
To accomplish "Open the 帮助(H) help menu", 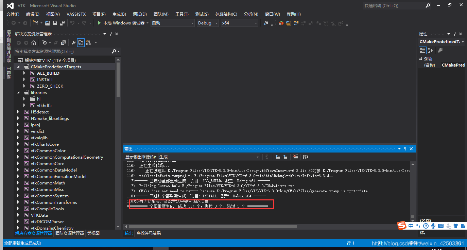I will tap(294, 14).
